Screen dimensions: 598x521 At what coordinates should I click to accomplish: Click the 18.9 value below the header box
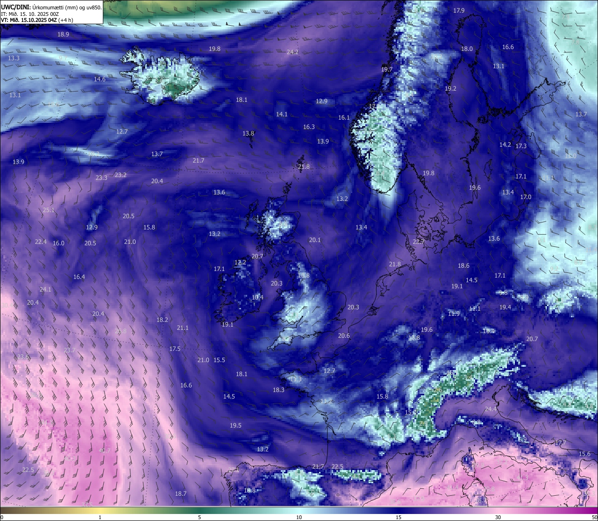[63, 34]
